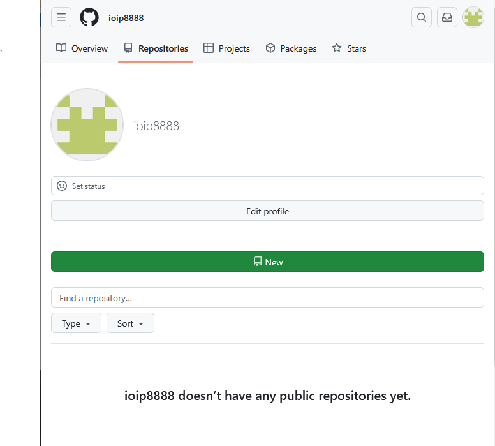
Task: Open user menu via top-right avatar
Action: click(473, 18)
